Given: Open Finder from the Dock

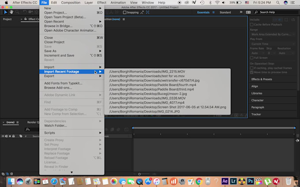Looking at the screenshot, I should (11, 181).
